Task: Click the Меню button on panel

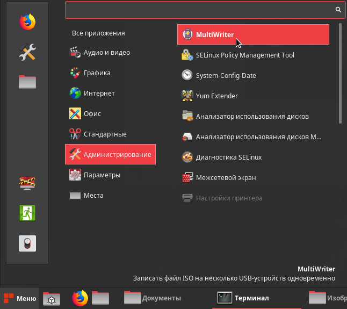Action: [20, 298]
